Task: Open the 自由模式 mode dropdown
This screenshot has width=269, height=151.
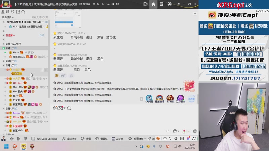Action: [x=8, y=17]
